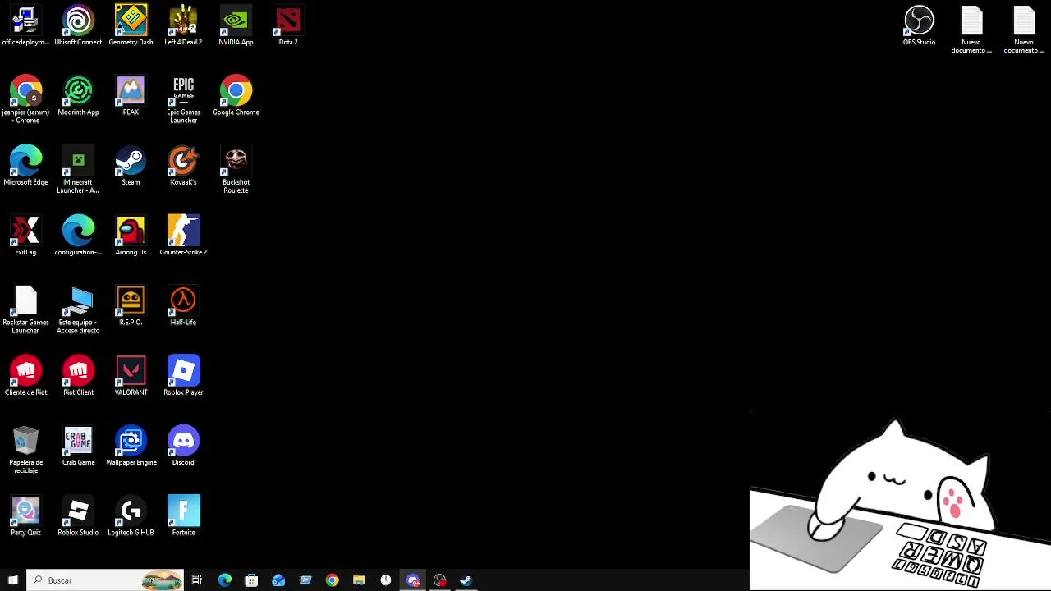Select the Logitech G HUB desktop icon
1051x591 pixels.
point(131,515)
